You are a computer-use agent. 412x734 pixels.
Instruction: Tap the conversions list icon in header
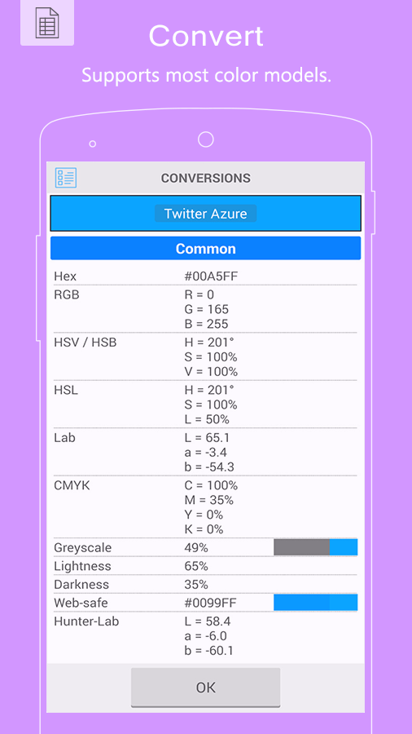pyautogui.click(x=66, y=178)
